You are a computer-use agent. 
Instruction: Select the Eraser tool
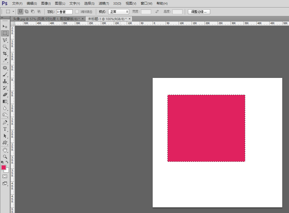click(5, 95)
